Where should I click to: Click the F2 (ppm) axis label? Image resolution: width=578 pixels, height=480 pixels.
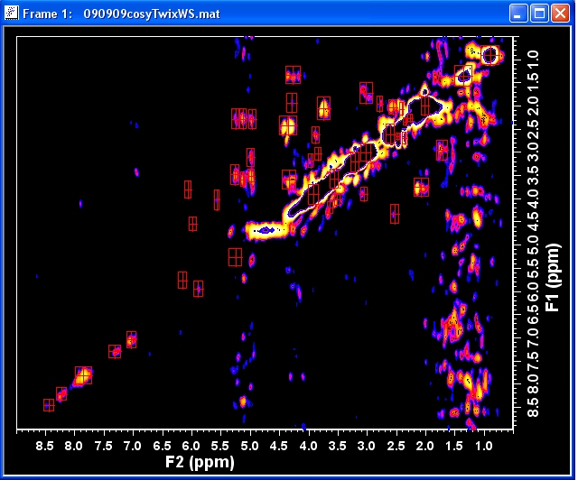[200, 462]
